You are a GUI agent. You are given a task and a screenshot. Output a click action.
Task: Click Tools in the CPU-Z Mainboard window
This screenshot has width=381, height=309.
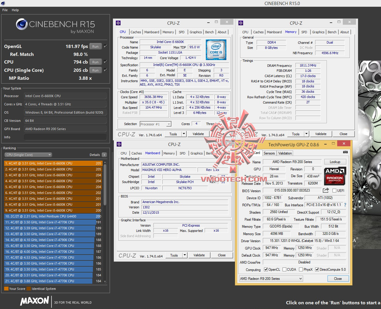[x=174, y=255]
